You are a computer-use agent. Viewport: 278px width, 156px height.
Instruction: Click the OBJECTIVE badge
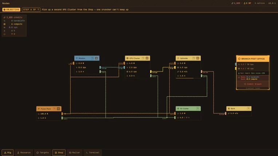[11, 9]
